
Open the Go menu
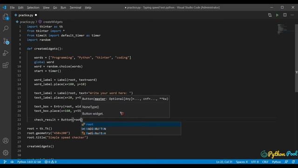click(55, 7)
